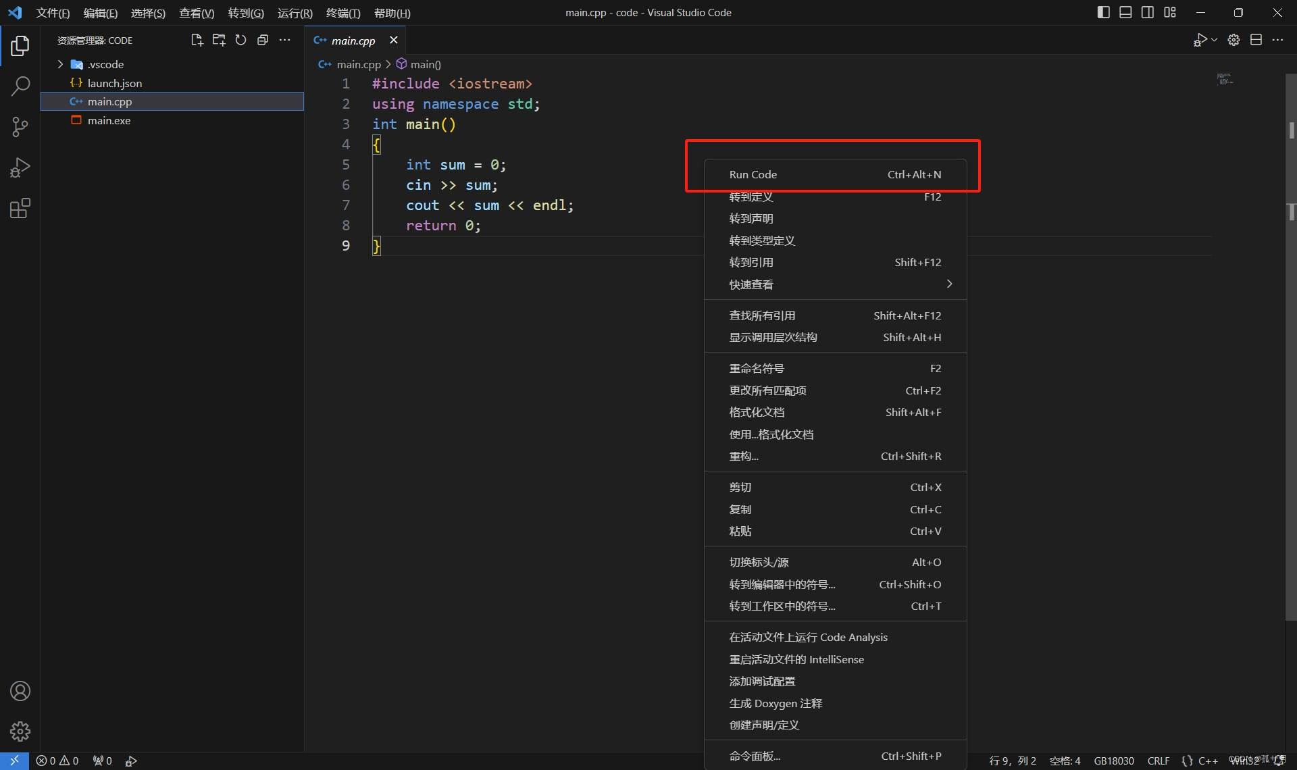Choose 命令面板... in context menu
Screen dimensions: 1297x770
point(835,756)
